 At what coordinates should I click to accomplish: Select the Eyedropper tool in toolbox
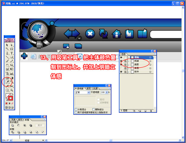tap(7, 82)
